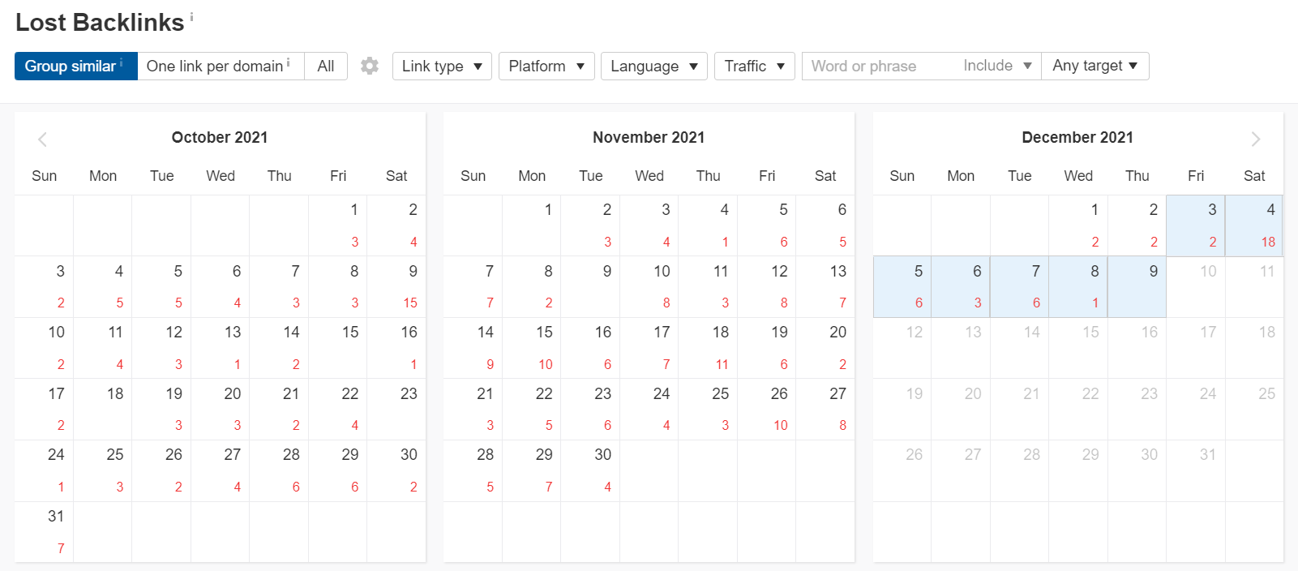Expand the Traffic filter
Image resolution: width=1298 pixels, height=571 pixels.
click(754, 66)
